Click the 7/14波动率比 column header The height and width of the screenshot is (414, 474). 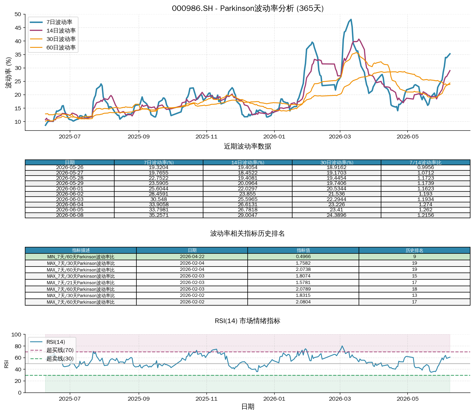426,162
